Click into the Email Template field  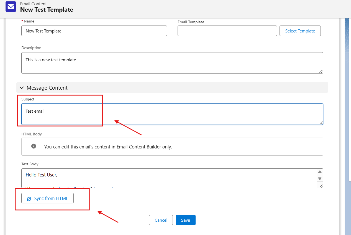coord(227,31)
